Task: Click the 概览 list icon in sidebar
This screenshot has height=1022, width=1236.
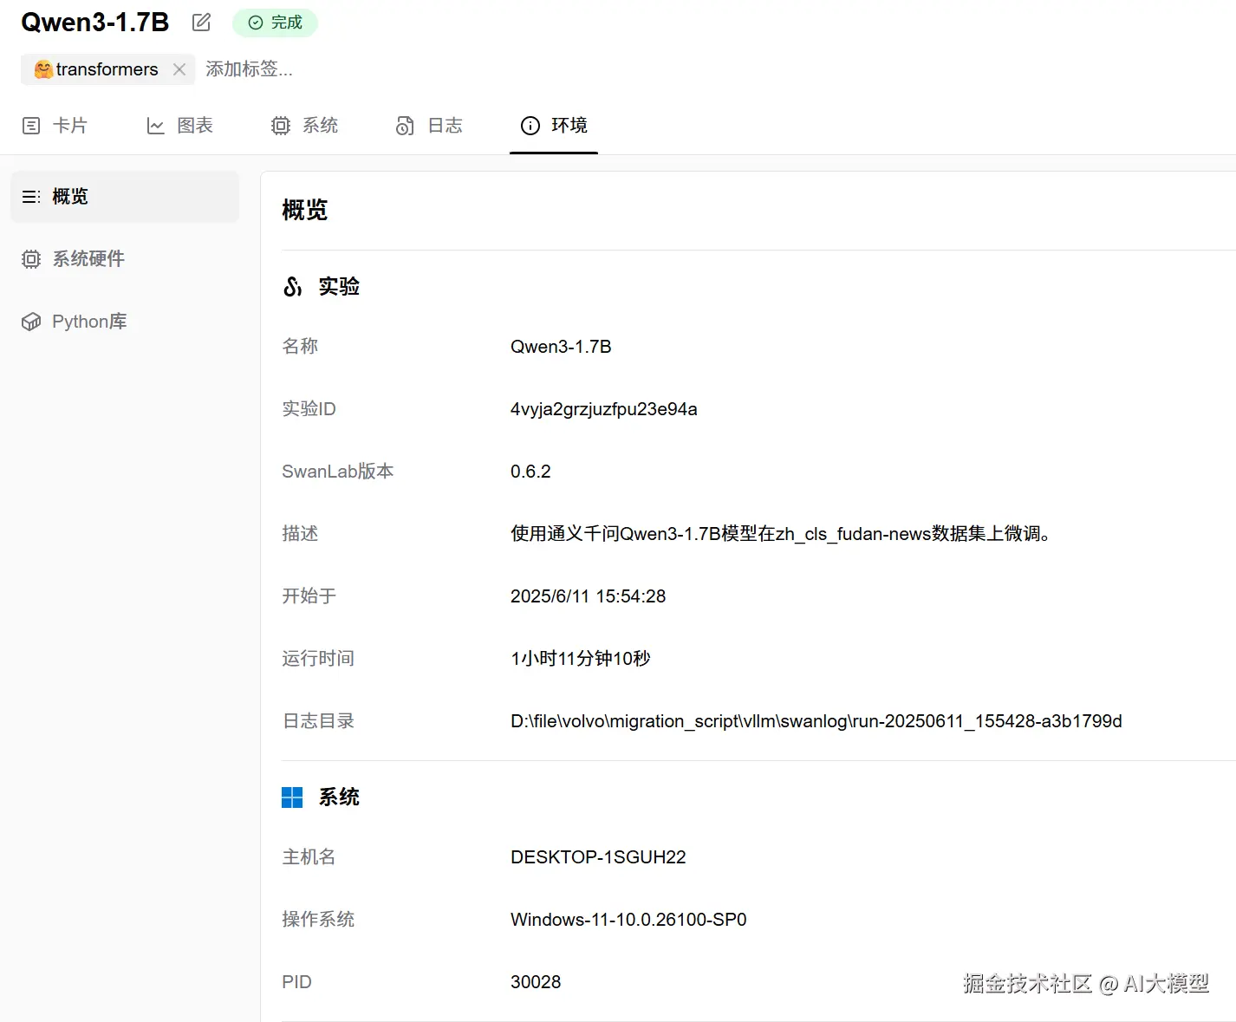Action: tap(31, 197)
